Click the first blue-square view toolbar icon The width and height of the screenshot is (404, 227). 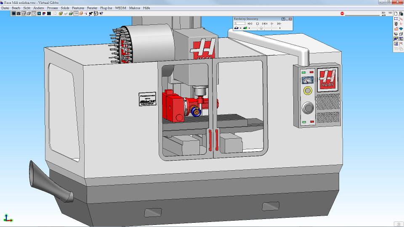[x=14, y=13]
